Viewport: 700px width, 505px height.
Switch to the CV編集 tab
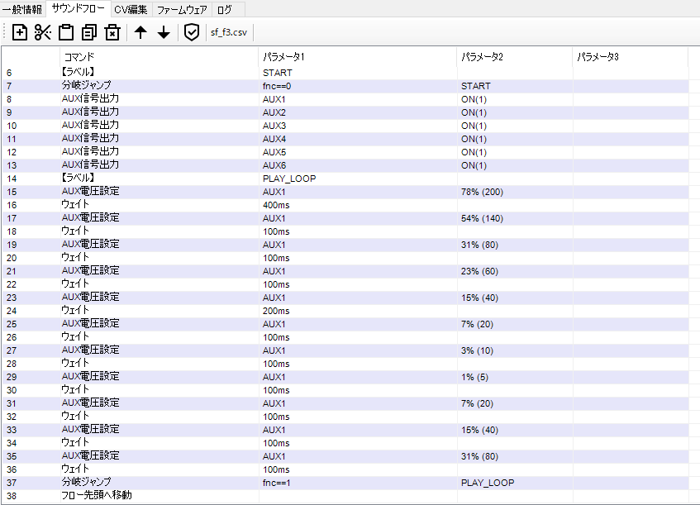tap(131, 10)
